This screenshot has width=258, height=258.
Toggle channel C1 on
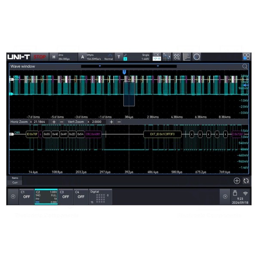(26, 197)
